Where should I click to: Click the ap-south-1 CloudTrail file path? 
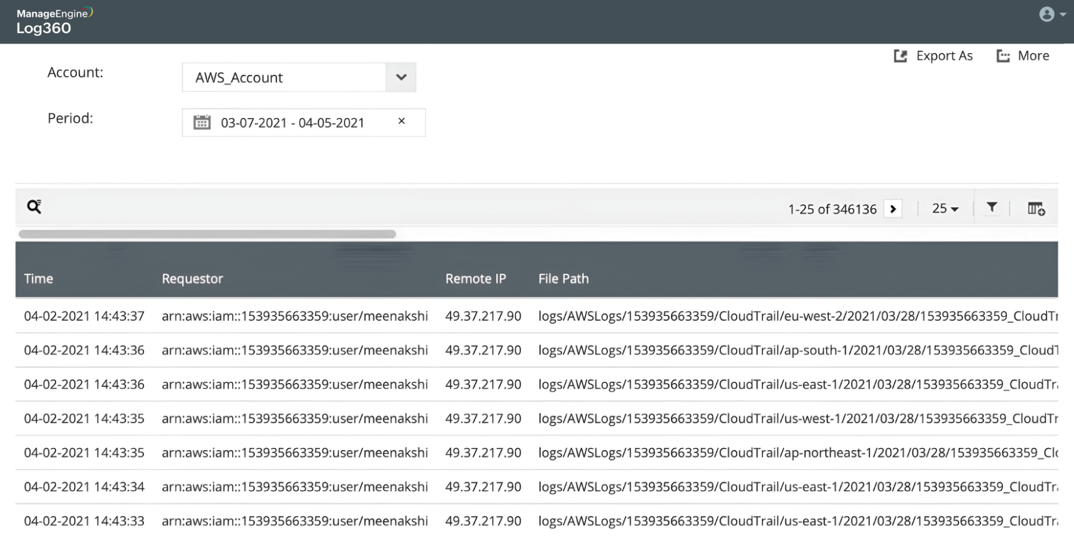(798, 351)
